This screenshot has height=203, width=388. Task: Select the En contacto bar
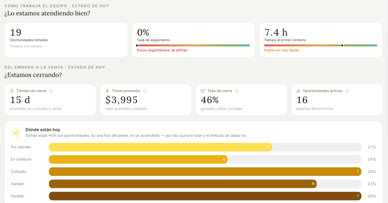(x=138, y=159)
